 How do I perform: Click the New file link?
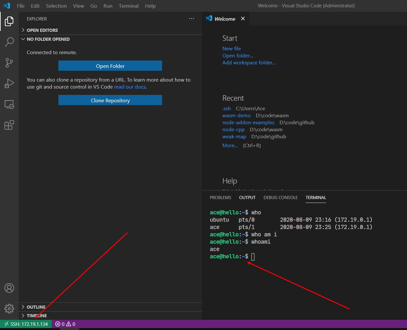(x=232, y=48)
